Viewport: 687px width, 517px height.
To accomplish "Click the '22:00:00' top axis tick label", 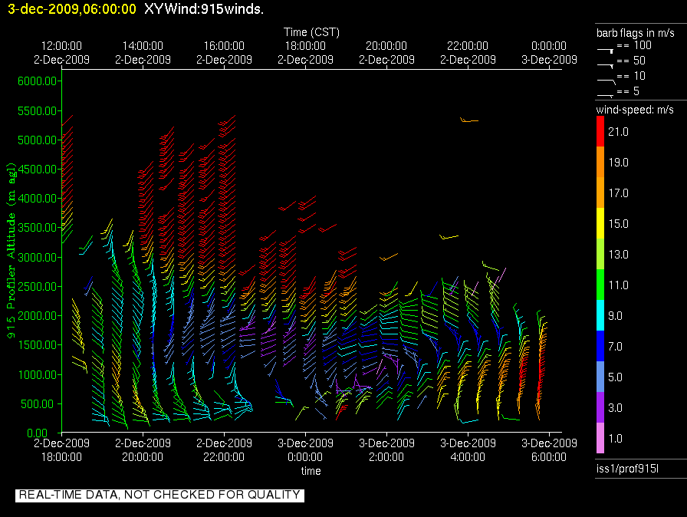I will (468, 46).
